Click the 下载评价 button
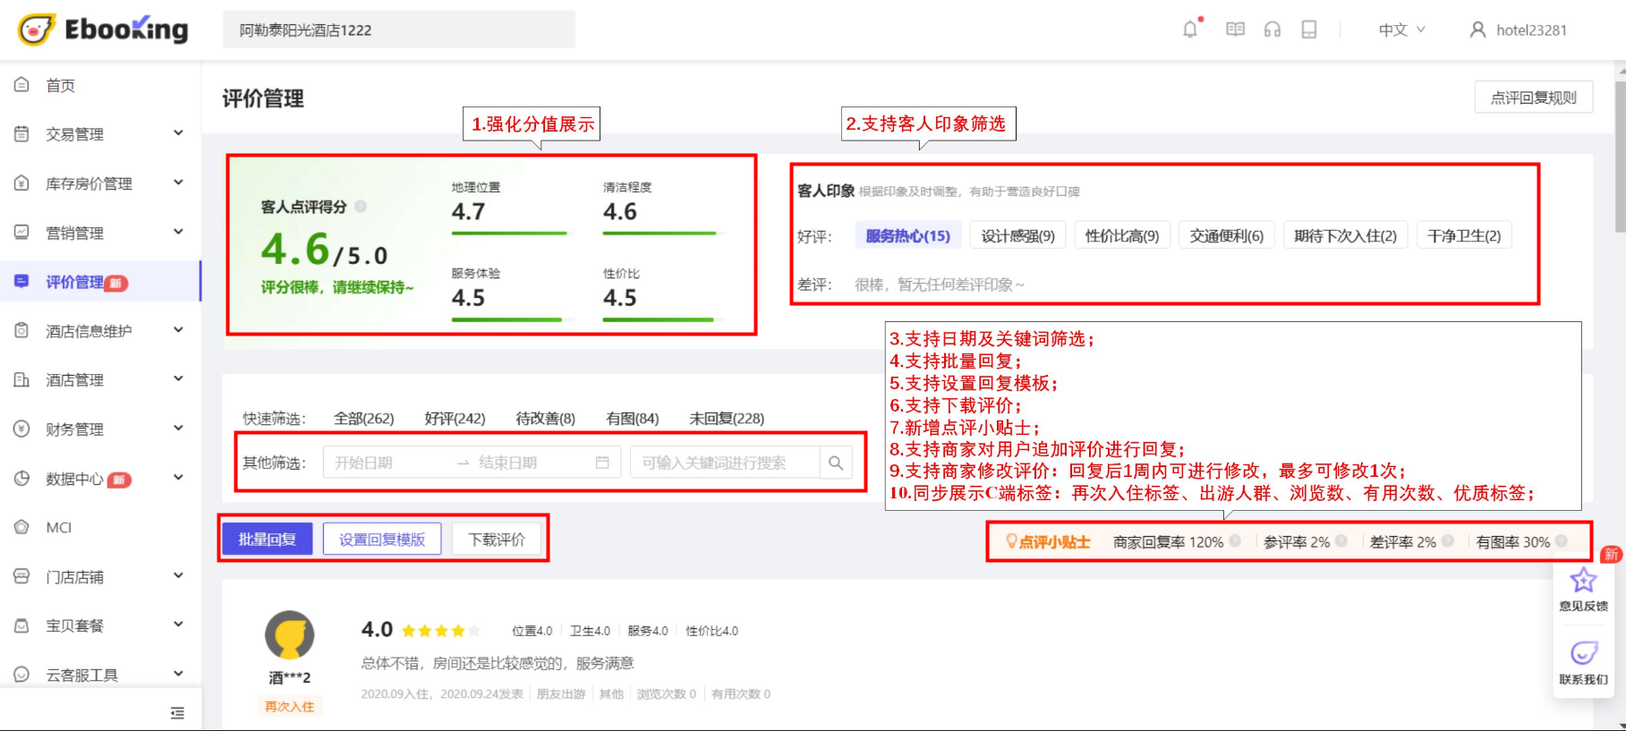The image size is (1626, 731). tap(497, 540)
